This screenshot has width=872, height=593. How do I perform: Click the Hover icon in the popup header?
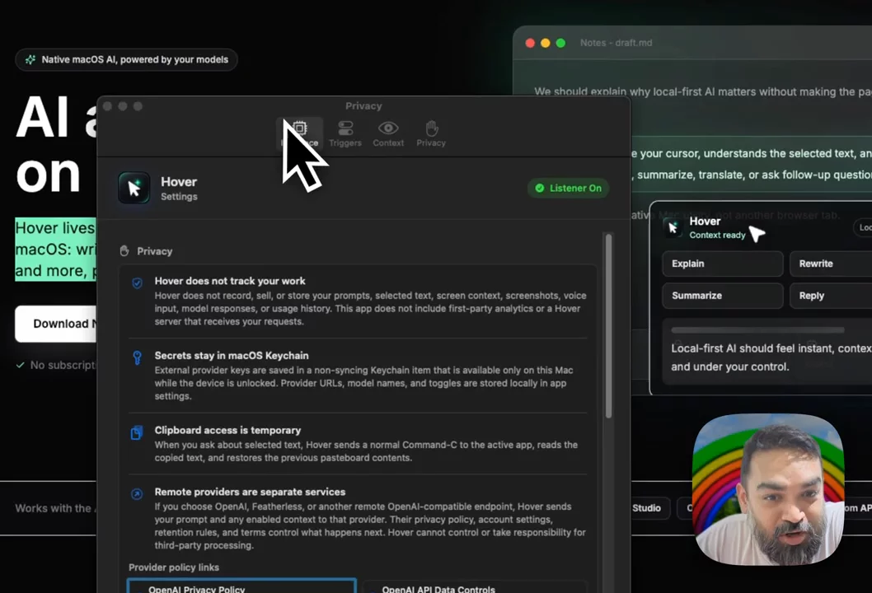pos(673,226)
